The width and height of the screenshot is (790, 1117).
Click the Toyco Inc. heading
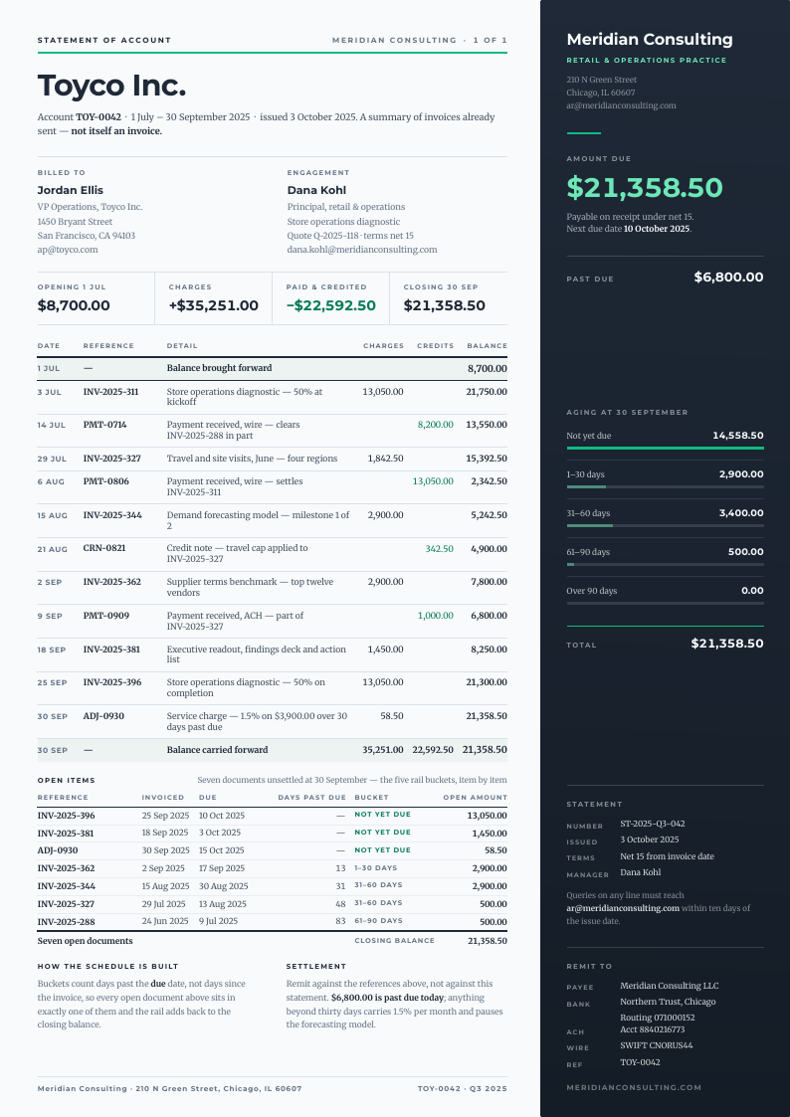(x=111, y=87)
